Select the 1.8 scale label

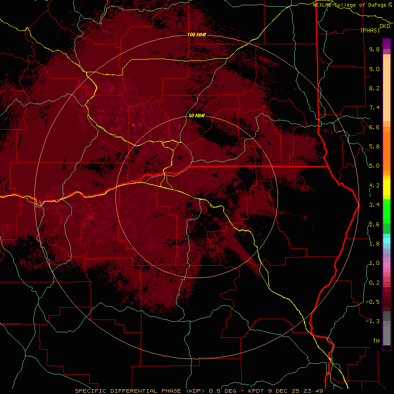374,243
